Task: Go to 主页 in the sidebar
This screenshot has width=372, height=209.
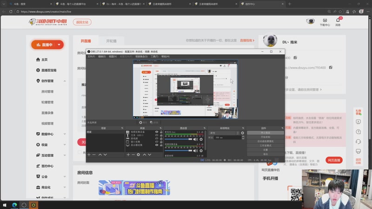Action: (45, 59)
